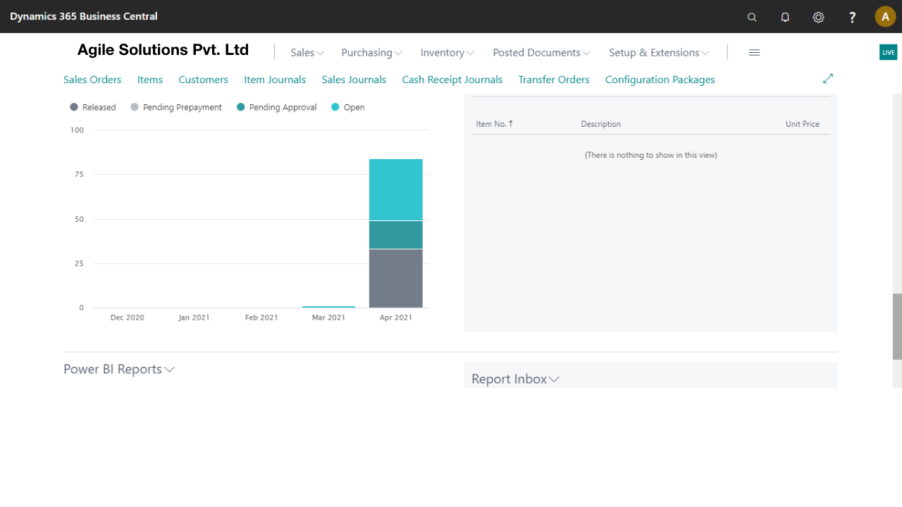Open settings using the gear icon

(818, 17)
